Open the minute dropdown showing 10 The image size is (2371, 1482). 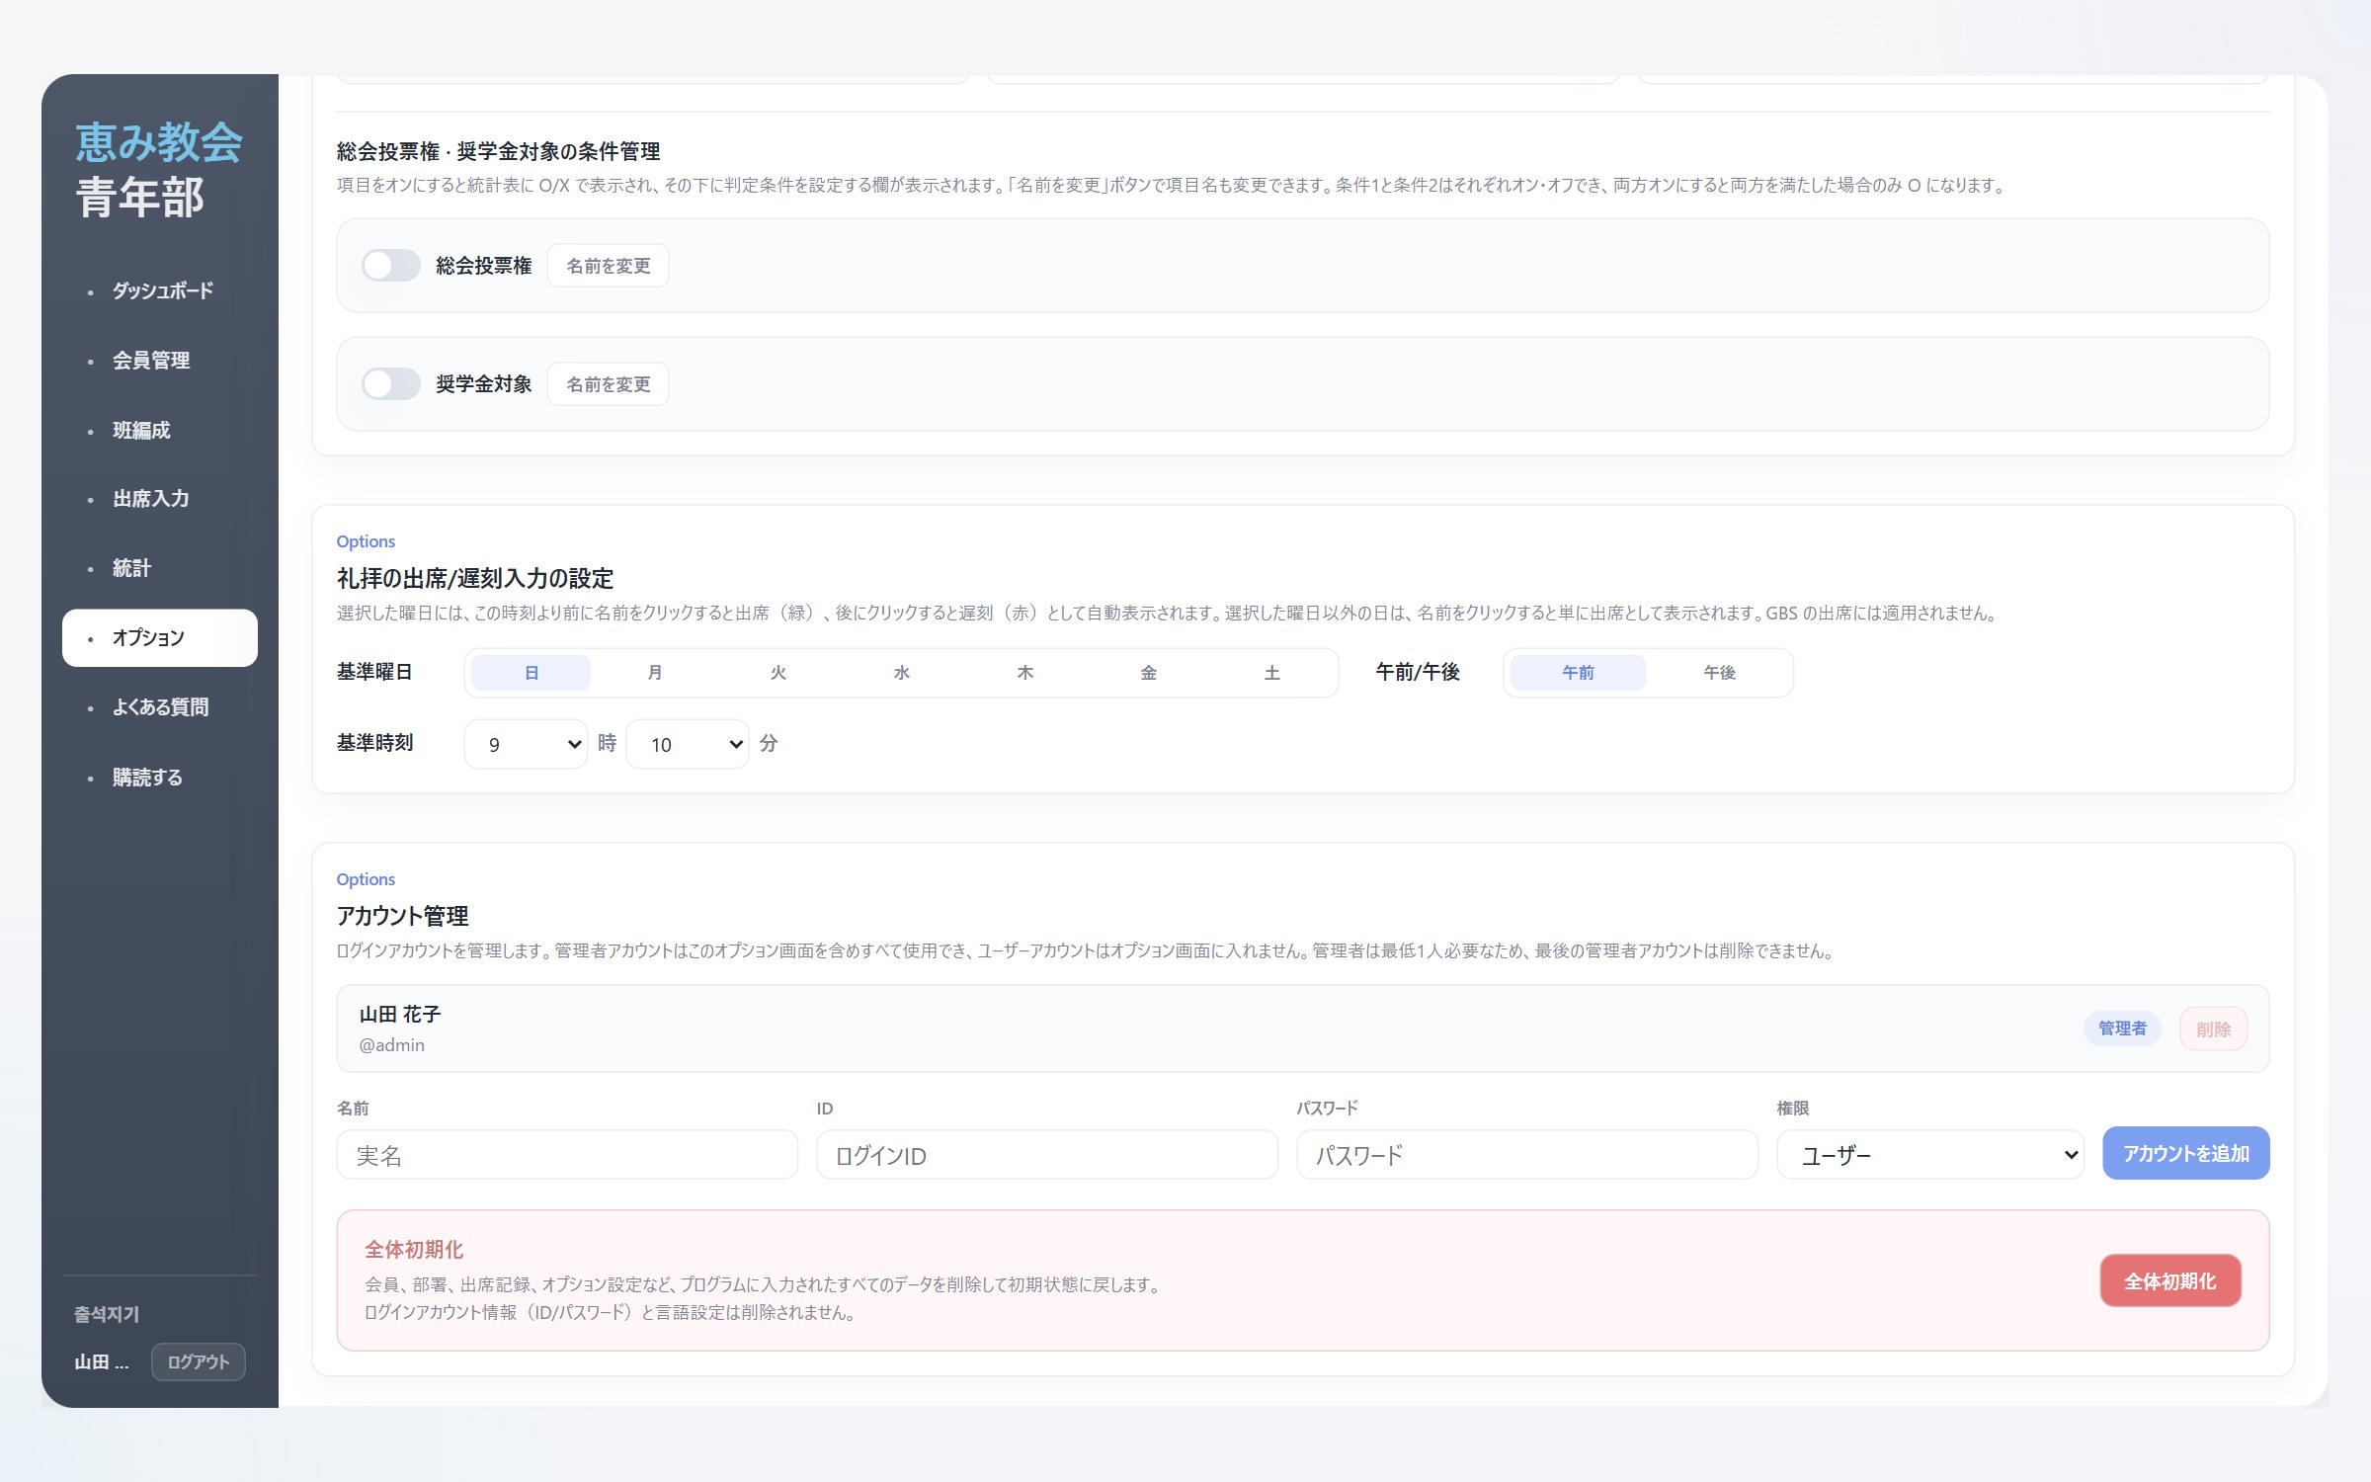688,744
